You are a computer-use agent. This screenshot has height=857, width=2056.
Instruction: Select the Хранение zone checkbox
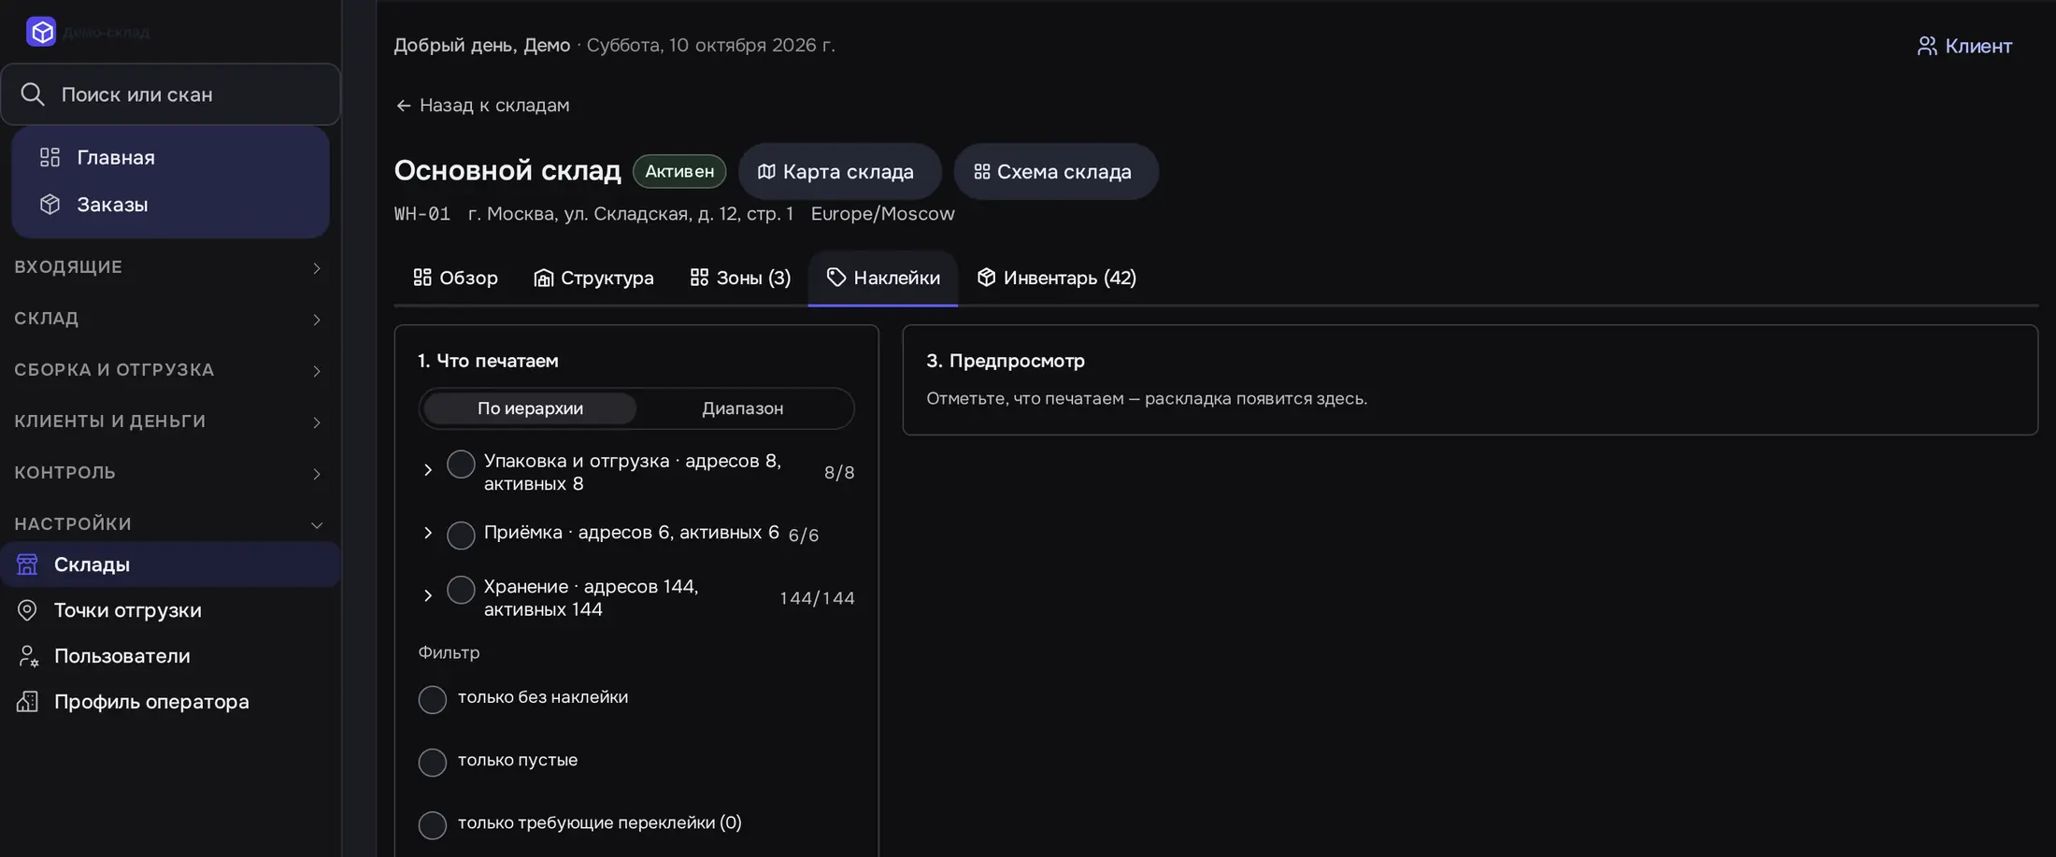click(461, 590)
